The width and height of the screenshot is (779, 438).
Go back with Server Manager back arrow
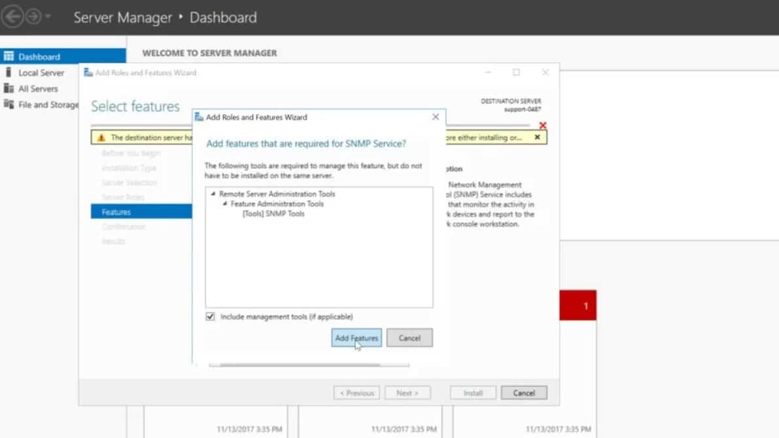click(x=12, y=17)
